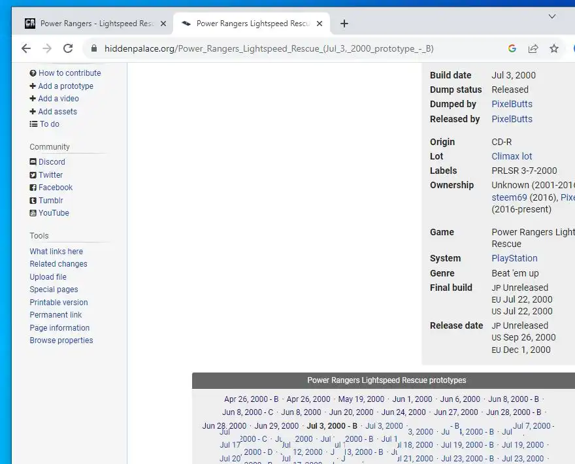Viewport: 575px width, 464px height.
Task: Click the browser forward arrow
Action: 47,48
